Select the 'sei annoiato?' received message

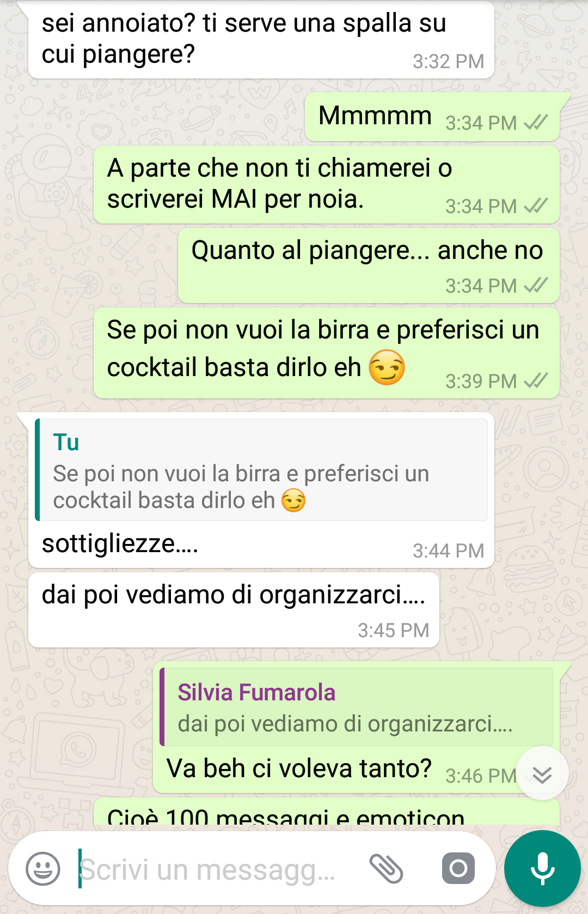point(261,39)
